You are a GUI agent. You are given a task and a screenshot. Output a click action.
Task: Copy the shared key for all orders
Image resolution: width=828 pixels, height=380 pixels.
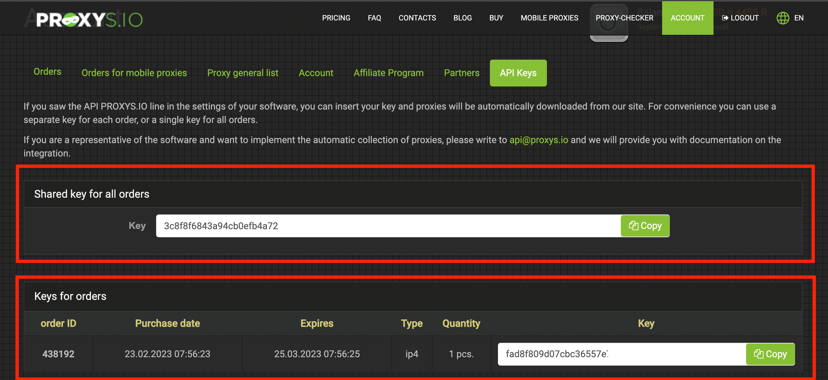point(645,226)
